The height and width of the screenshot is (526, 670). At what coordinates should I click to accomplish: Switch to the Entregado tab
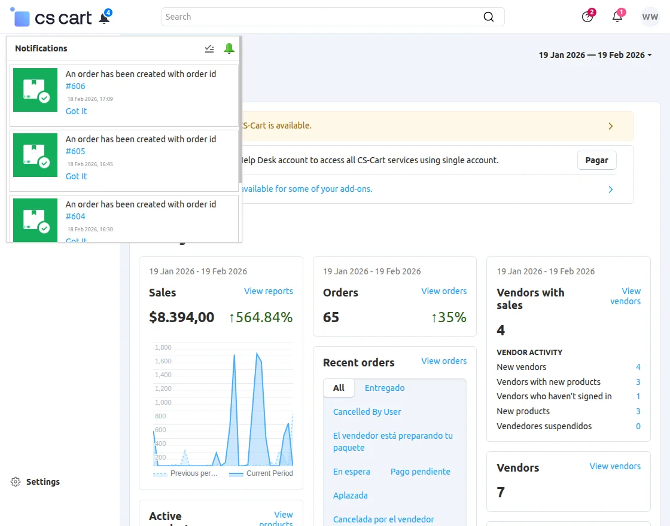tap(385, 388)
